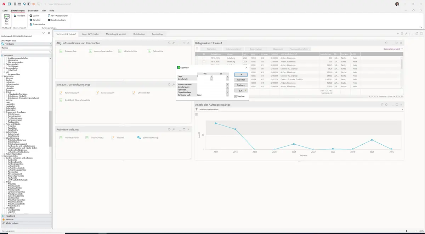
Task: Select Kundenliste in the navigation tree
Action: coord(12,160)
